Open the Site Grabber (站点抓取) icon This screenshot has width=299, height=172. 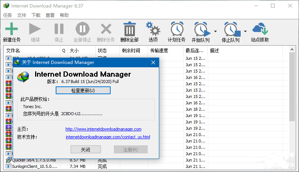tap(260, 28)
